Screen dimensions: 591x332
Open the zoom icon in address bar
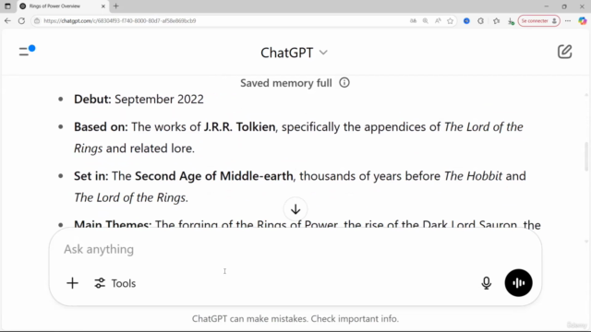click(425, 20)
